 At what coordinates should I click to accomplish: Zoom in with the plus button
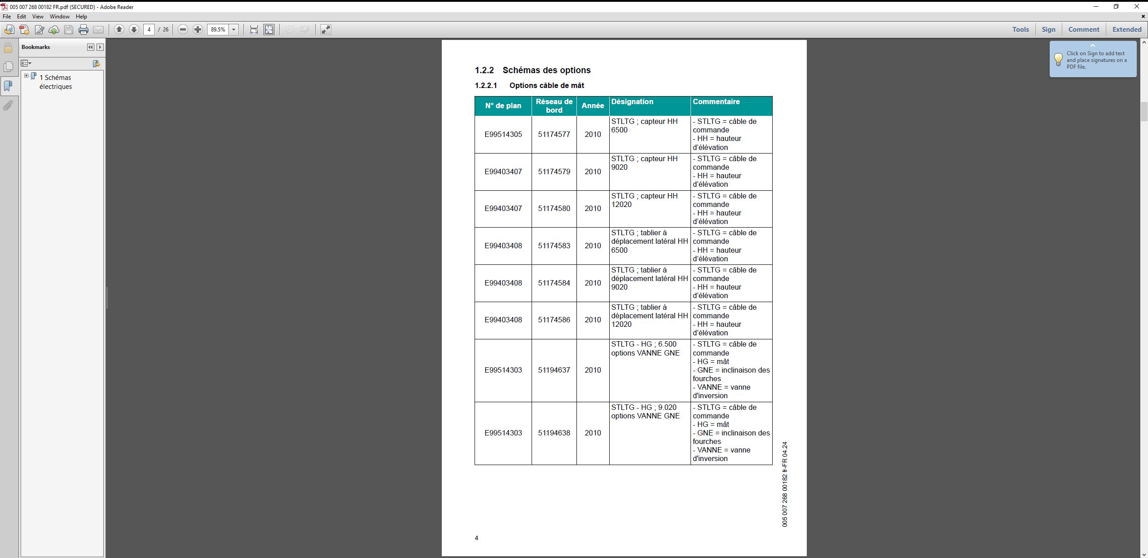coord(198,30)
